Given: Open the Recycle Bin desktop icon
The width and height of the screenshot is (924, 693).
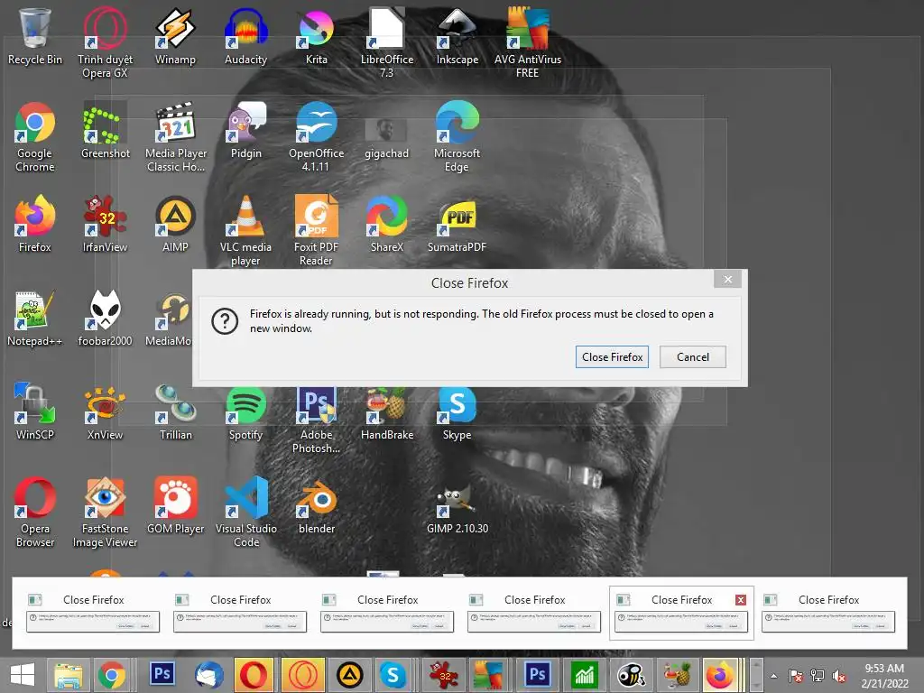Looking at the screenshot, I should pyautogui.click(x=35, y=36).
